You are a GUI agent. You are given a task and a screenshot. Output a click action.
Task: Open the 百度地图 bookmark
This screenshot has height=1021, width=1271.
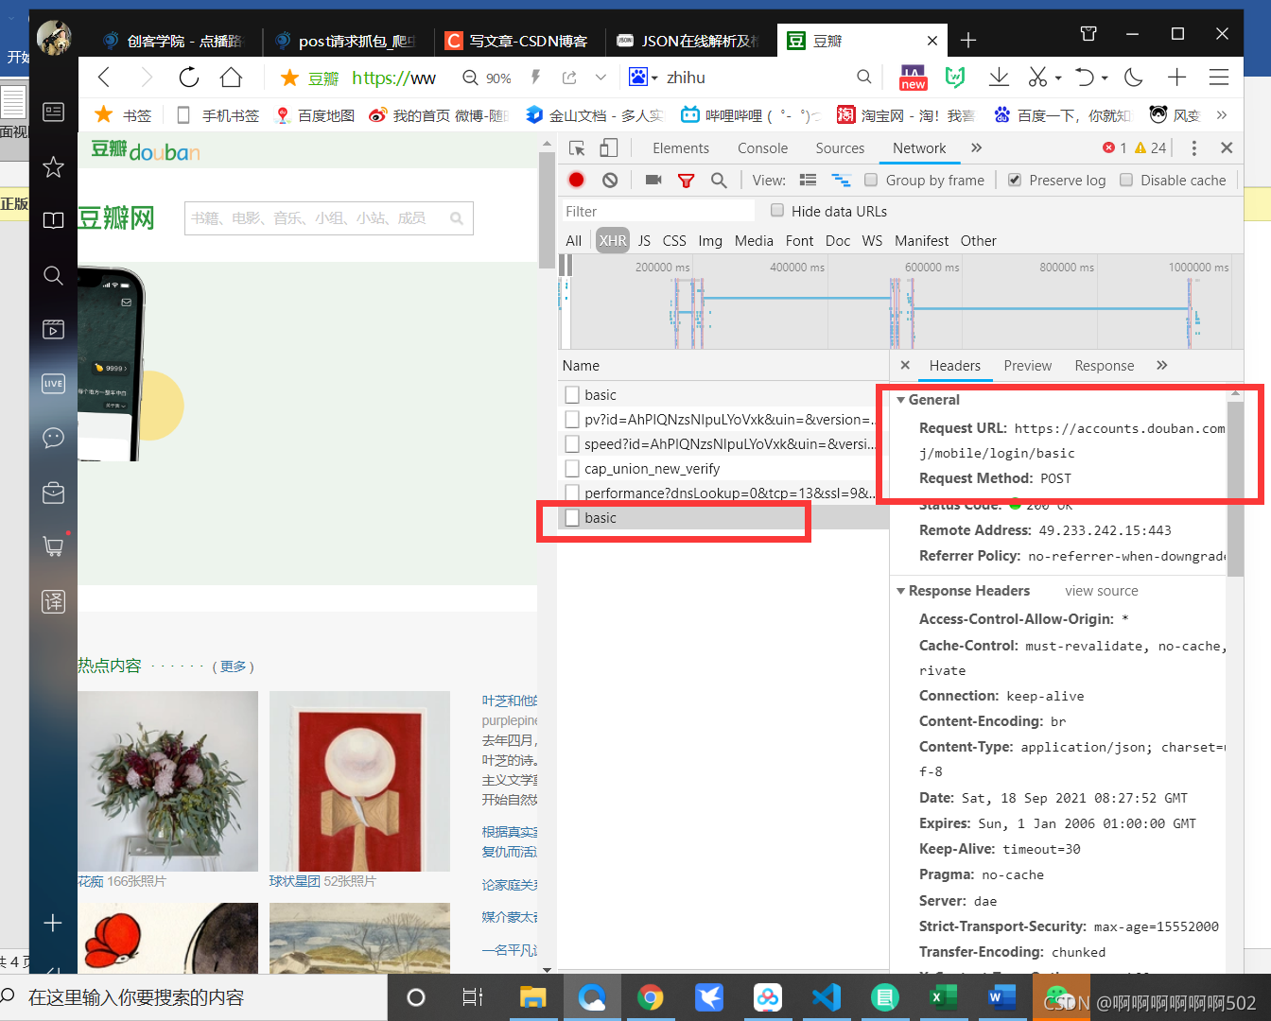pos(315,115)
